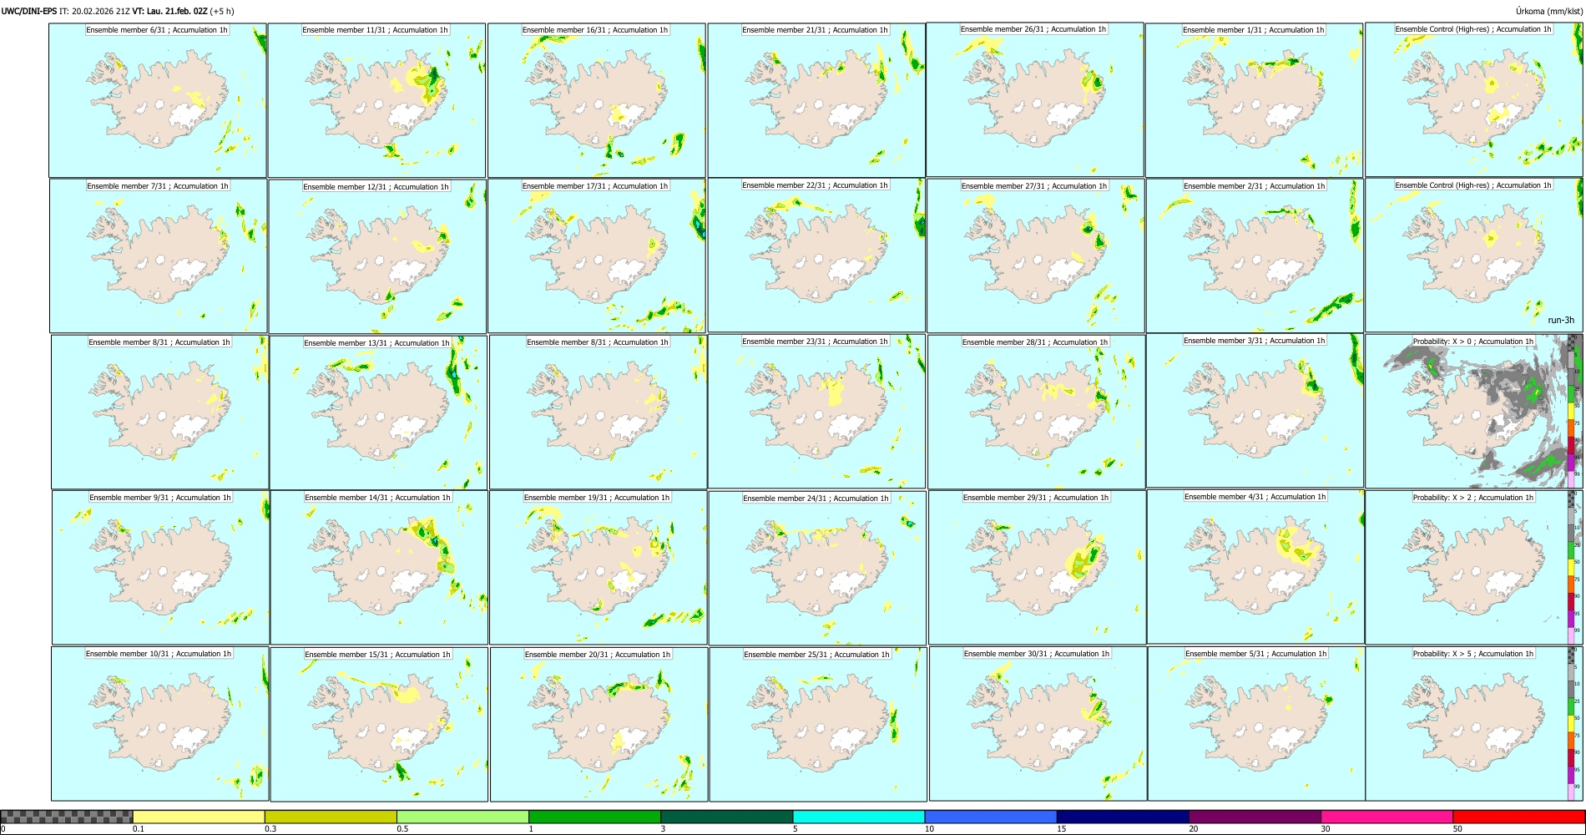Pick the pink 30–50 legend swatch

coord(1386,817)
